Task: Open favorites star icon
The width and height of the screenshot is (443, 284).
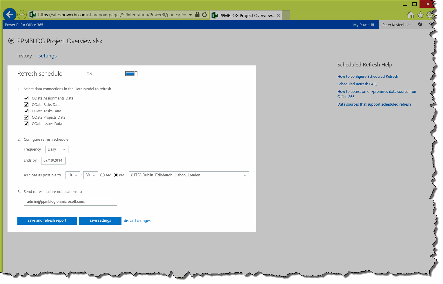Action: click(420, 15)
